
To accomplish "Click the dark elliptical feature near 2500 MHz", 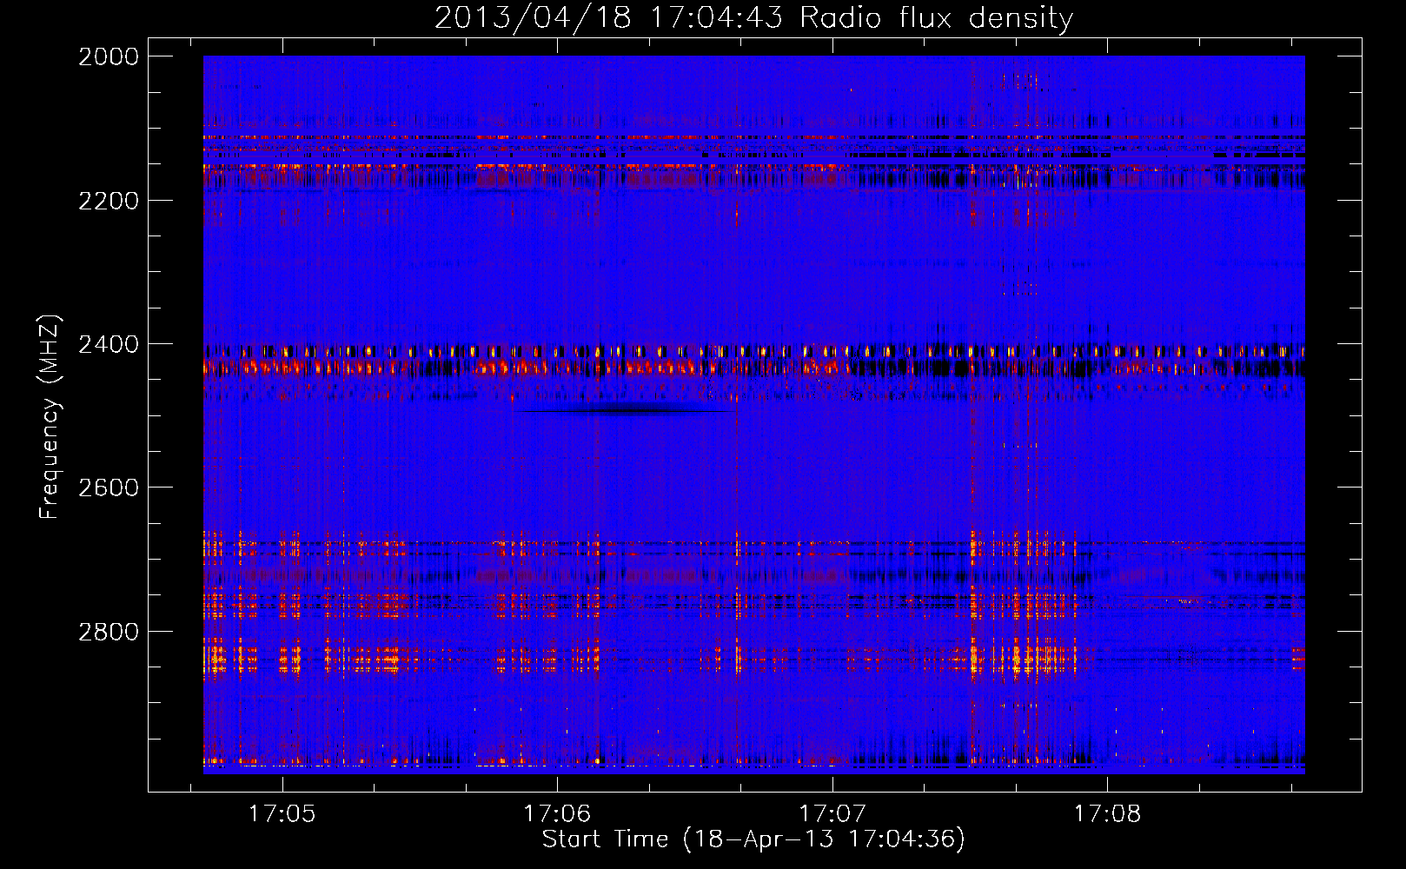I will (624, 410).
